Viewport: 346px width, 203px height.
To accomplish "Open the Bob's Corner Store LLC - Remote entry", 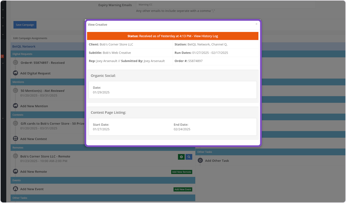I will tap(45, 156).
